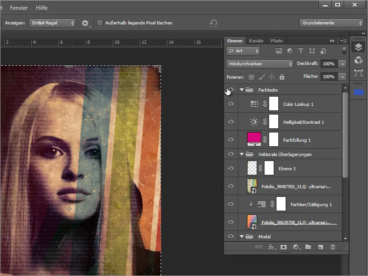368x276 pixels.
Task: Click the reset crop arrow icon
Action: tap(213, 23)
